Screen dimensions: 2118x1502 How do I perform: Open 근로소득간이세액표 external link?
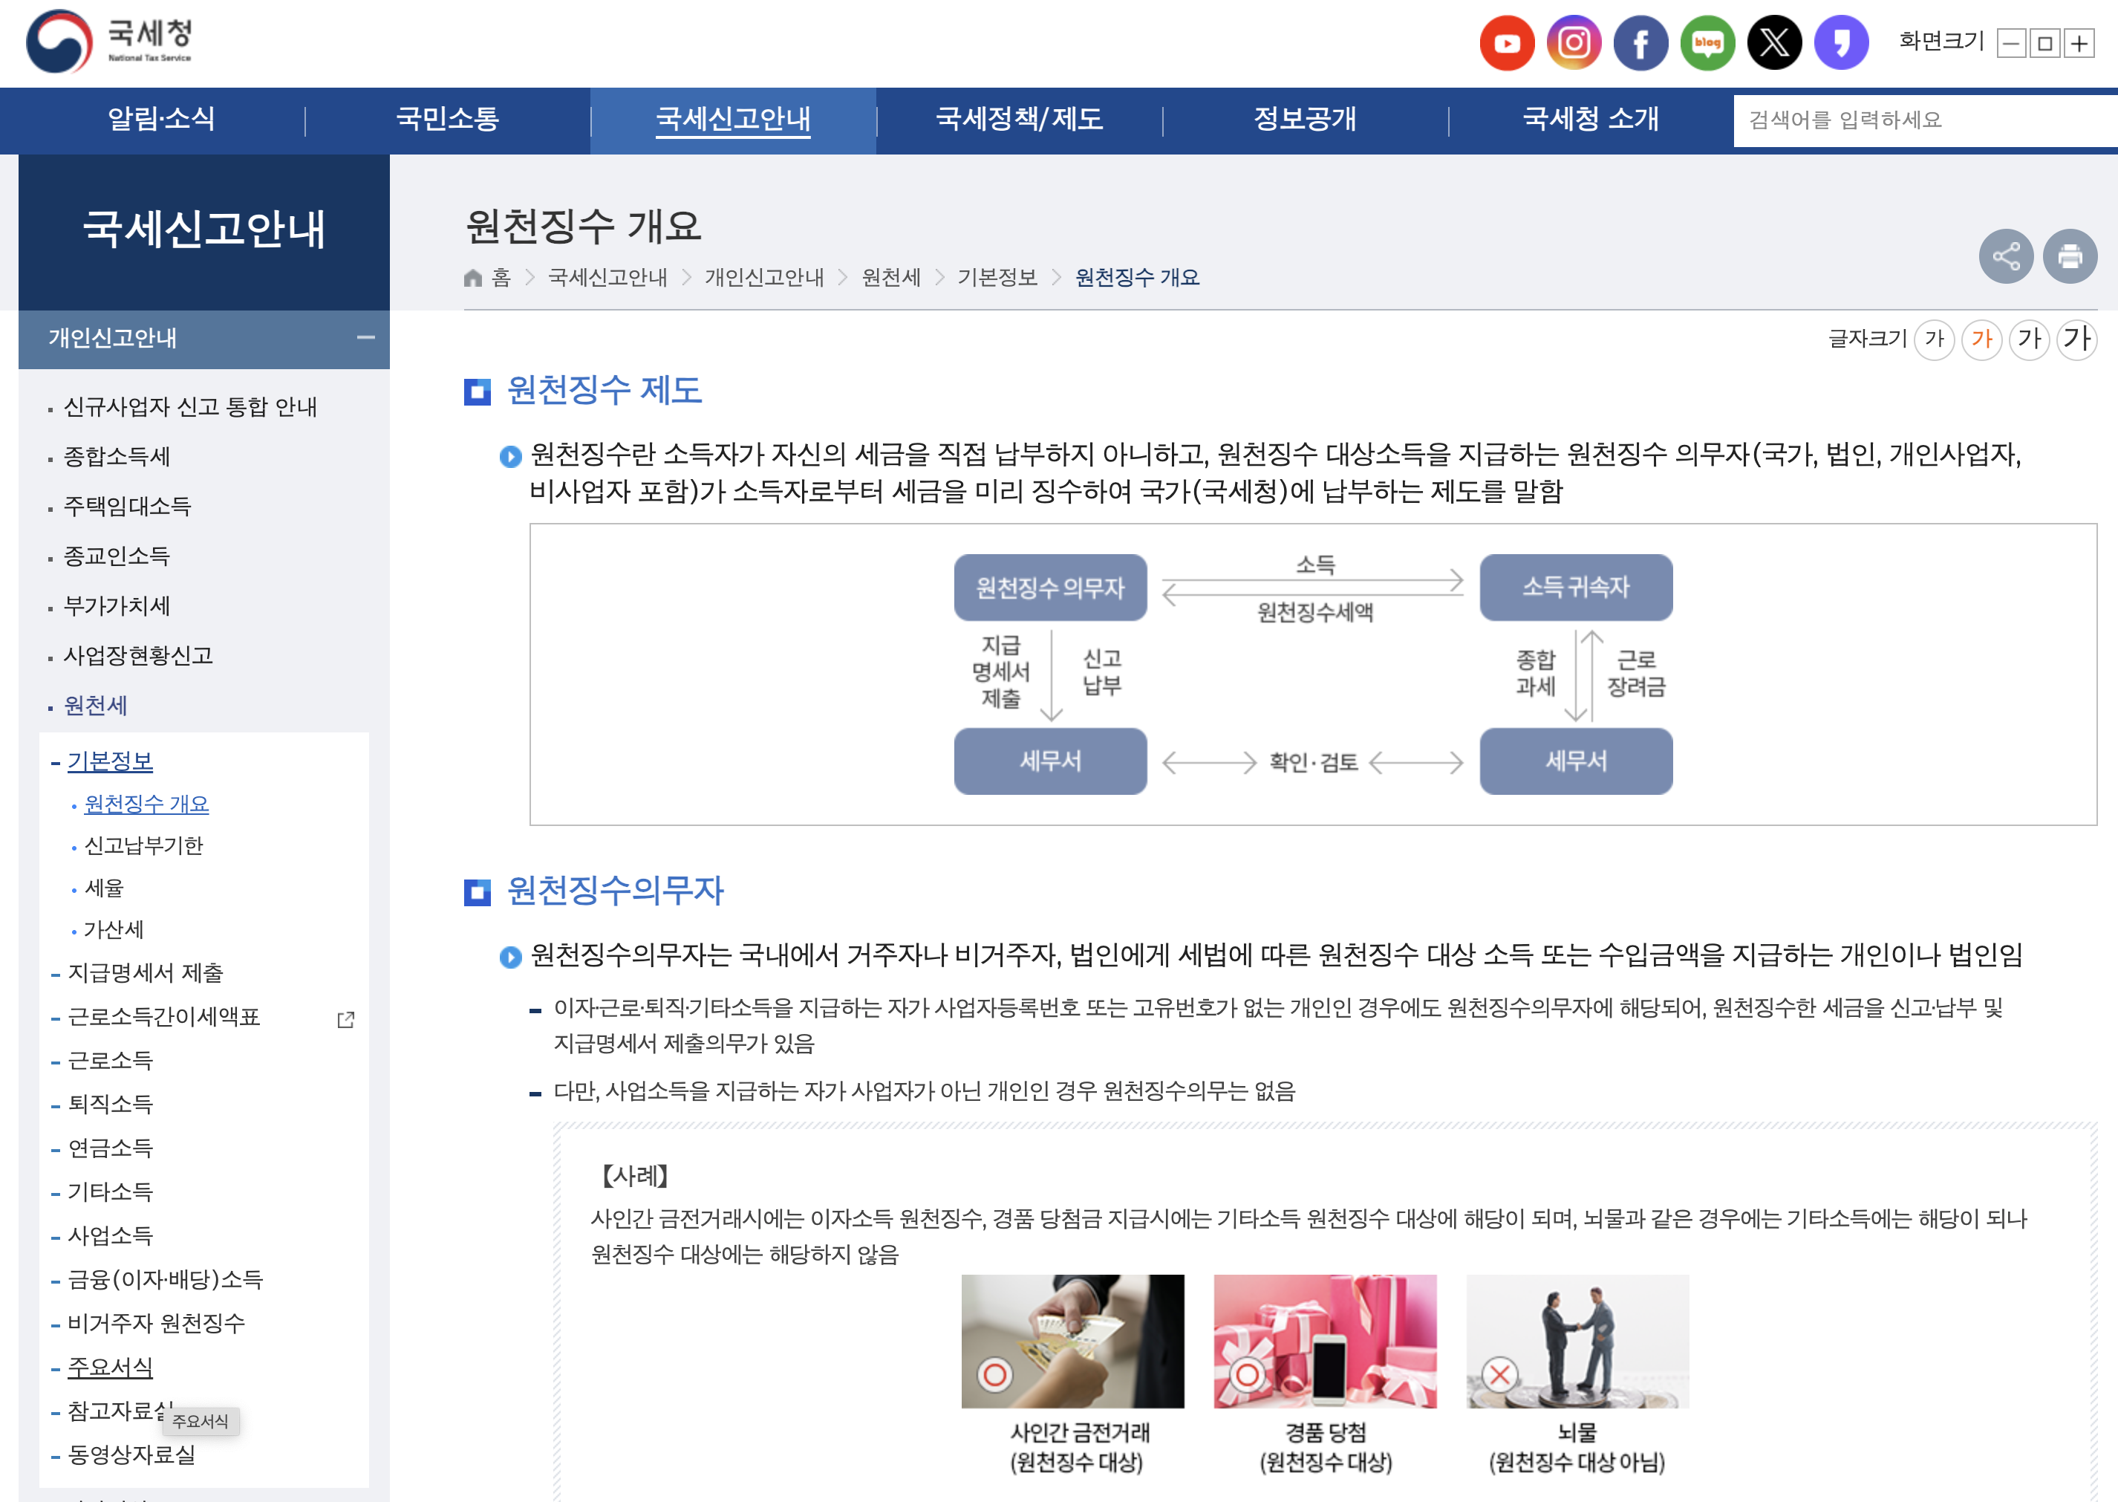(163, 1016)
